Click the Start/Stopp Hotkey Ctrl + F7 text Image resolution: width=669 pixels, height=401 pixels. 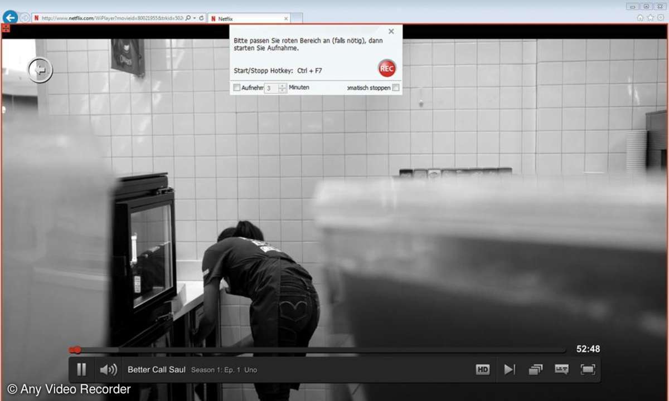pyautogui.click(x=278, y=71)
